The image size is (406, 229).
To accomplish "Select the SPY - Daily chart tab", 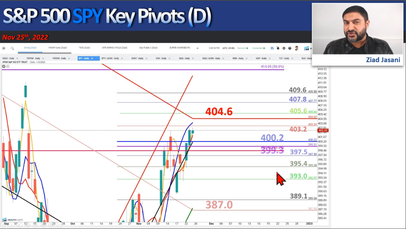I will [x=89, y=58].
